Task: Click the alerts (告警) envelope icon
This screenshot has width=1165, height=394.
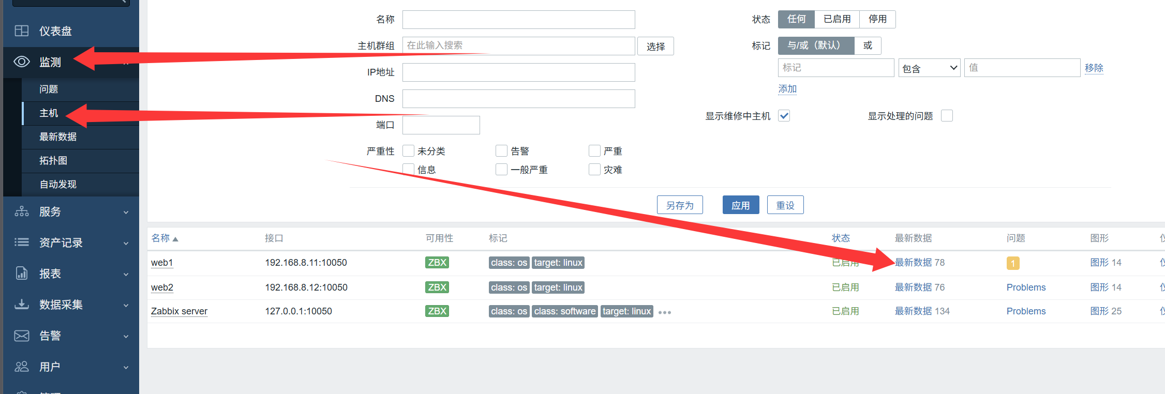Action: click(x=22, y=336)
